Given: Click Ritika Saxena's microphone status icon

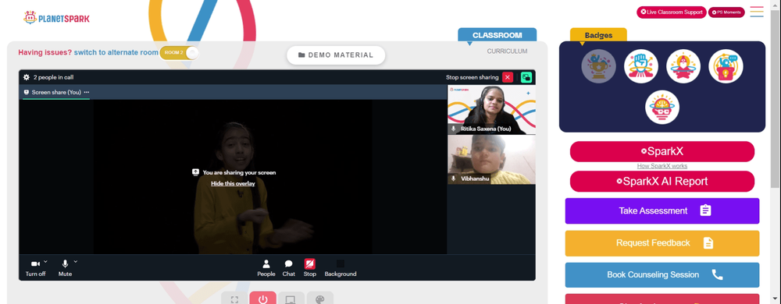Looking at the screenshot, I should tap(453, 129).
